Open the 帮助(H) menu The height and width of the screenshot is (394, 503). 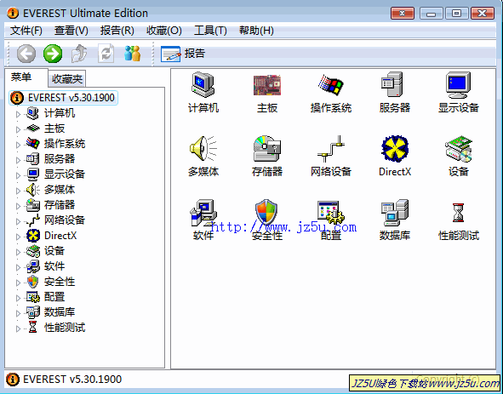point(256,31)
